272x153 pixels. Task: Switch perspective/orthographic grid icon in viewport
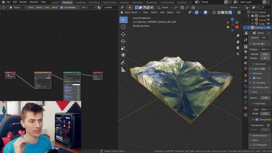coord(238,54)
